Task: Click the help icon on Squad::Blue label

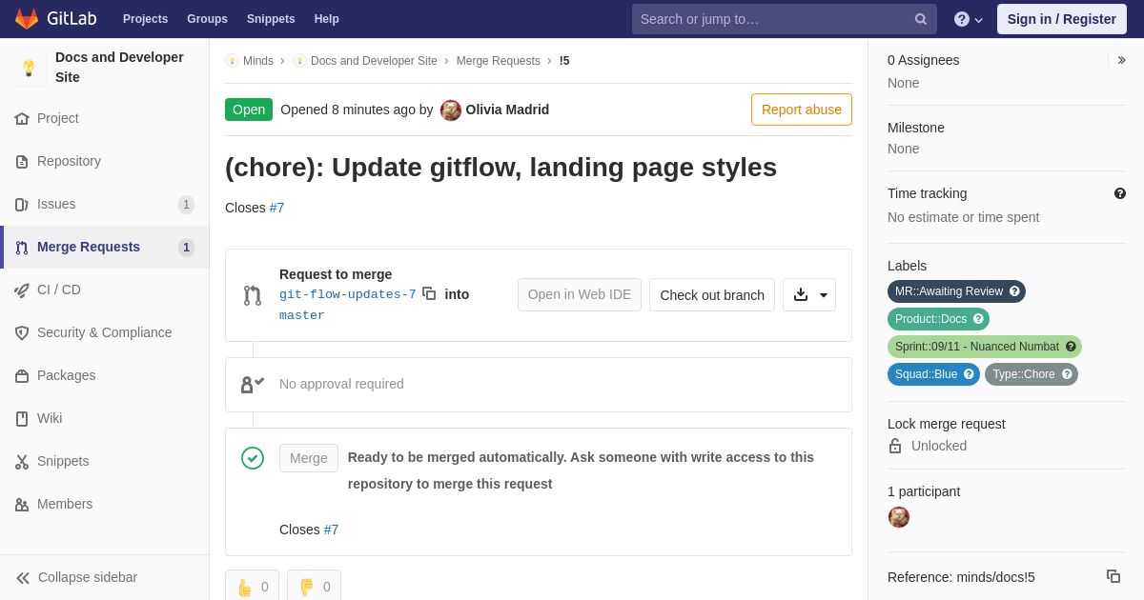Action: click(x=969, y=374)
